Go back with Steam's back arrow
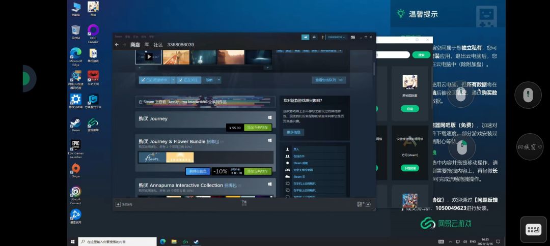Screen dimensions: 550x246 pyautogui.click(x=117, y=45)
